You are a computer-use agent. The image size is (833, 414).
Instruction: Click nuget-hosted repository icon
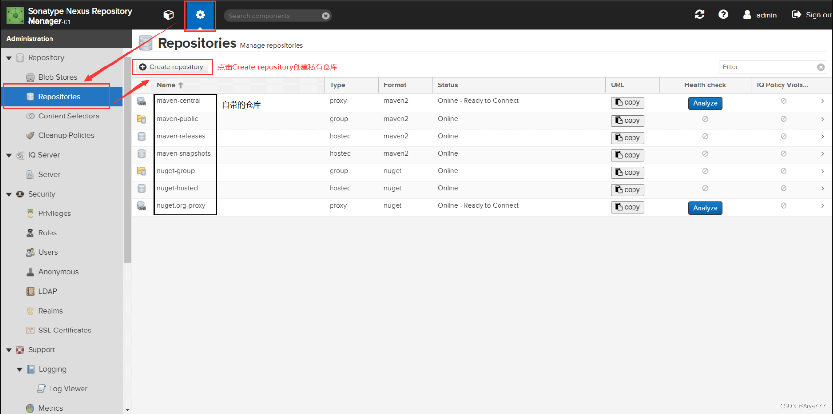pos(142,188)
